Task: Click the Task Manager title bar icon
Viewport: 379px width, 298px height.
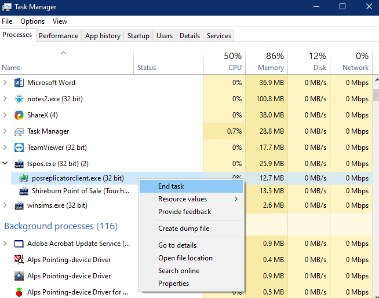Action: click(x=7, y=7)
